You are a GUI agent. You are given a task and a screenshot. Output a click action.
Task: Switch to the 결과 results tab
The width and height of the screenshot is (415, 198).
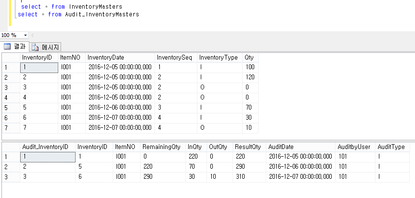tap(15, 47)
